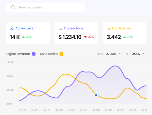Click the 29 Jun date label
This screenshot has width=152, height=115.
(133, 110)
